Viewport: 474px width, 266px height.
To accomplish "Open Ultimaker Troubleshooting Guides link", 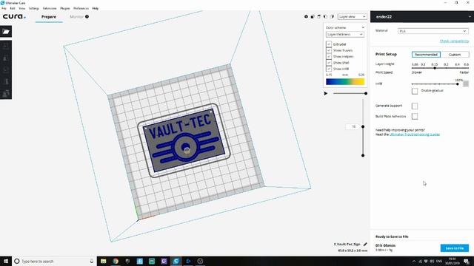I will [415, 134].
